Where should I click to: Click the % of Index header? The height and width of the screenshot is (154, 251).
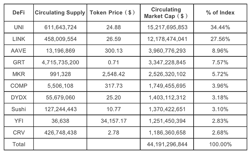point(220,13)
